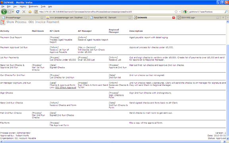Image resolution: width=229 pixels, height=143 pixels.
Task: Click the site identity icon in address bar
Action: pos(36,12)
